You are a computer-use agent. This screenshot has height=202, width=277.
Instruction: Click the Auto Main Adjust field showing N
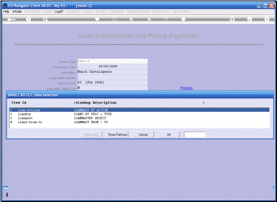click(113, 88)
